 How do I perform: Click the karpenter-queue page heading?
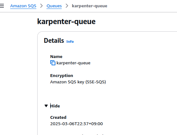[66, 21]
